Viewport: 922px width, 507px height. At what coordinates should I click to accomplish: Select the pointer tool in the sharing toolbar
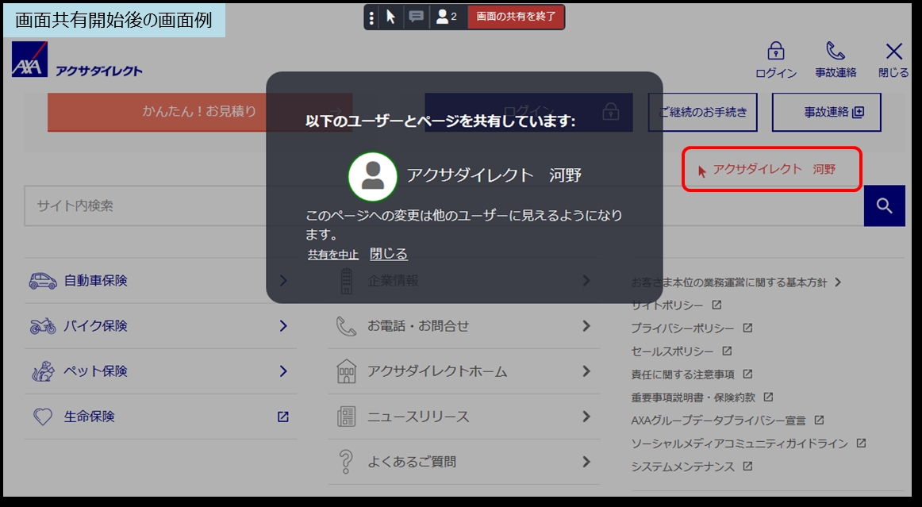click(392, 16)
